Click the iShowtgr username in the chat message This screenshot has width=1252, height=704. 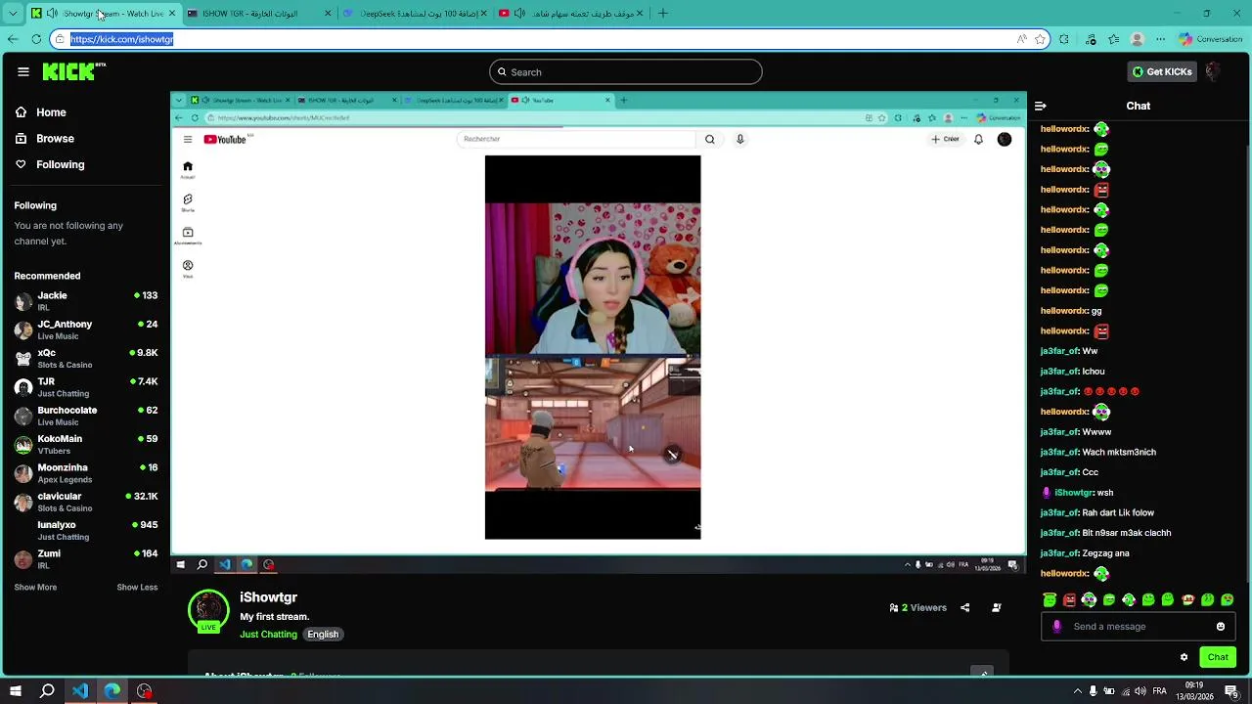[x=1074, y=493]
